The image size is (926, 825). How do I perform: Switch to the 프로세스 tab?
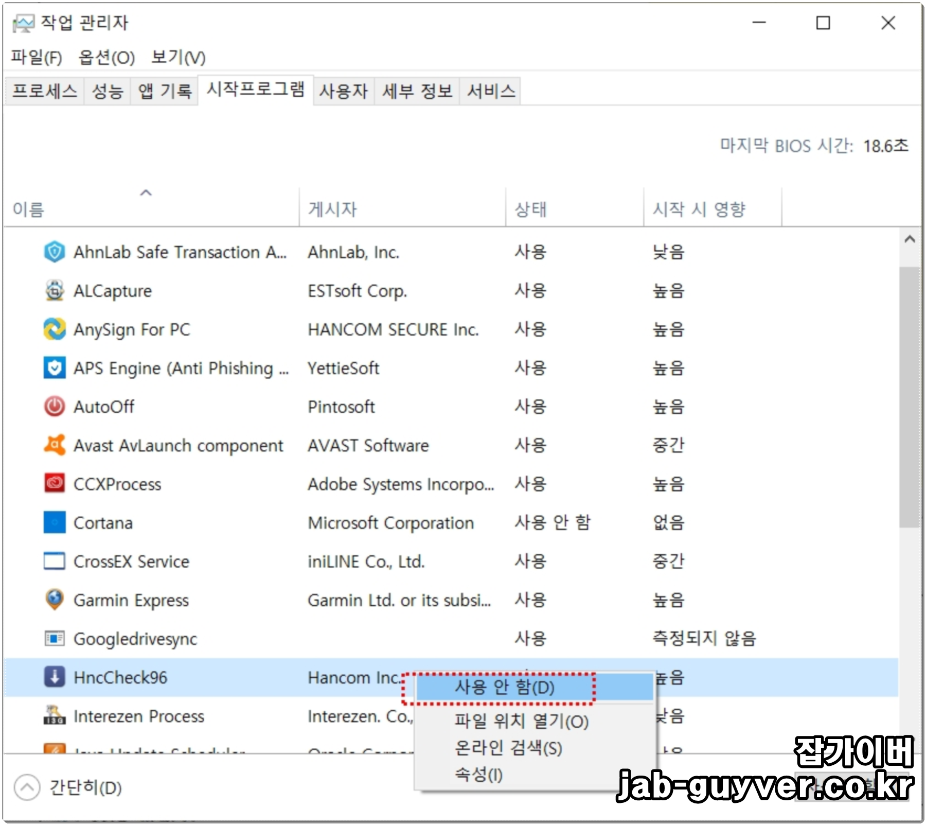click(x=45, y=91)
